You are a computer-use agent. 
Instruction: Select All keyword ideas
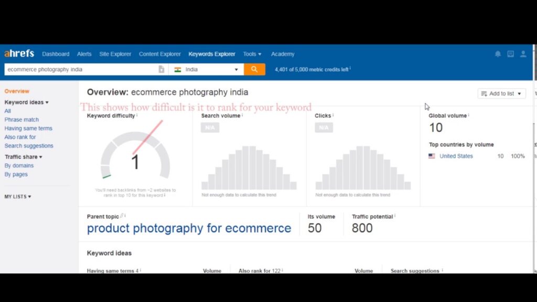7,111
